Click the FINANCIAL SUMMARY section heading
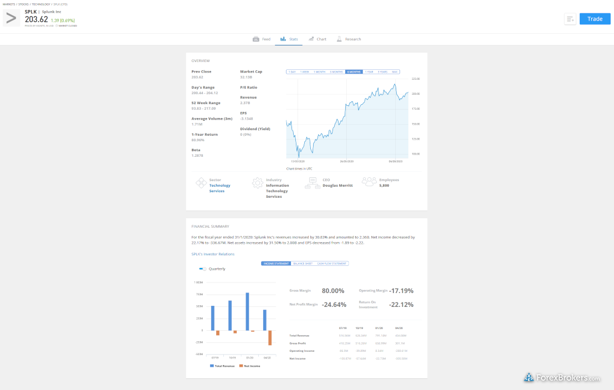614x390 pixels. 210,227
